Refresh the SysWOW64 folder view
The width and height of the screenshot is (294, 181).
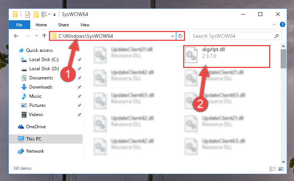pyautogui.click(x=180, y=36)
